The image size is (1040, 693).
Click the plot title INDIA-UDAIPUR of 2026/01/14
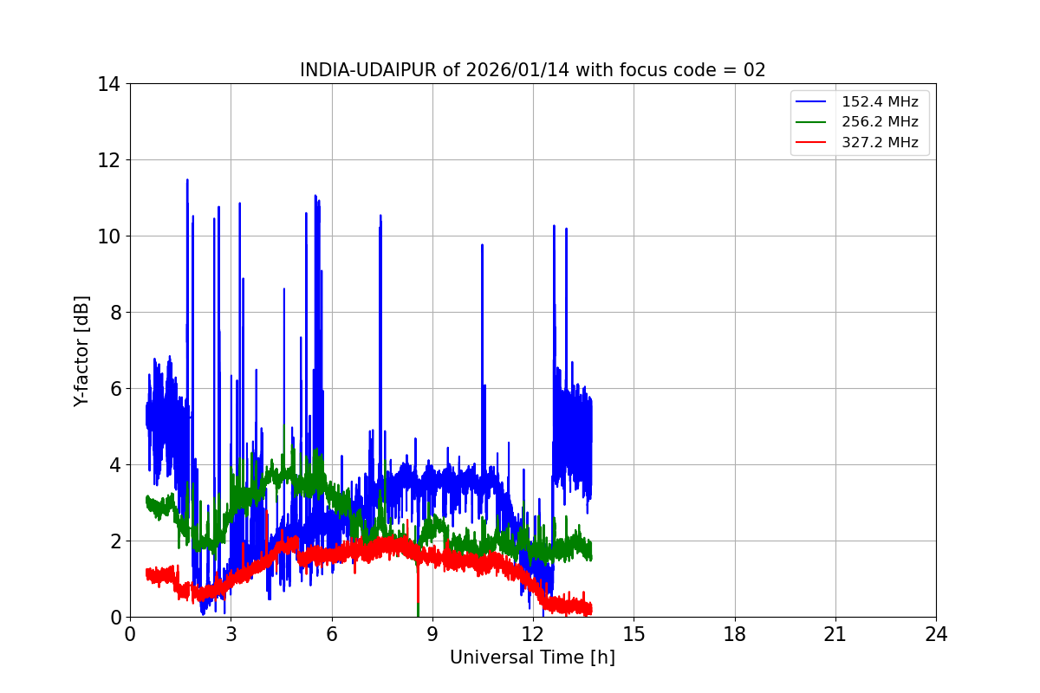pos(532,70)
